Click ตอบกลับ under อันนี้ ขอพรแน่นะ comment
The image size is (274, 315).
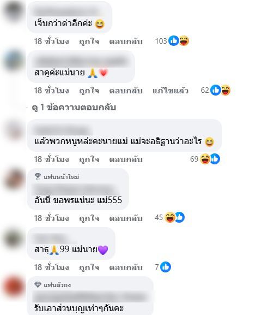coord(126,218)
